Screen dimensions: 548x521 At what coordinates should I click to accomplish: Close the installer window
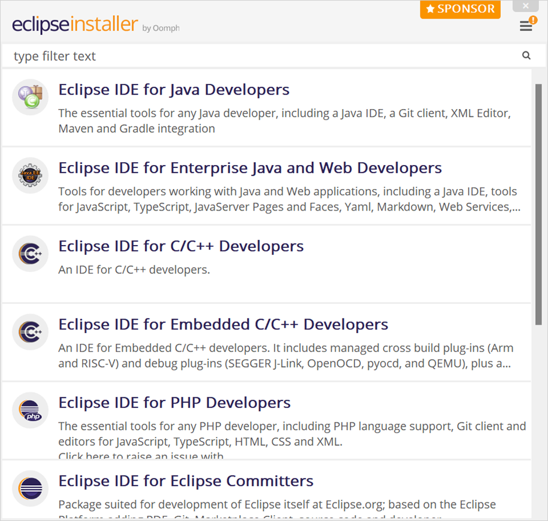[x=525, y=6]
